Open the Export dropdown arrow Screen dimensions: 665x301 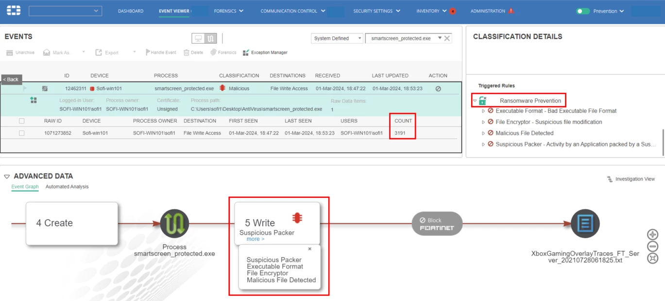coord(135,52)
